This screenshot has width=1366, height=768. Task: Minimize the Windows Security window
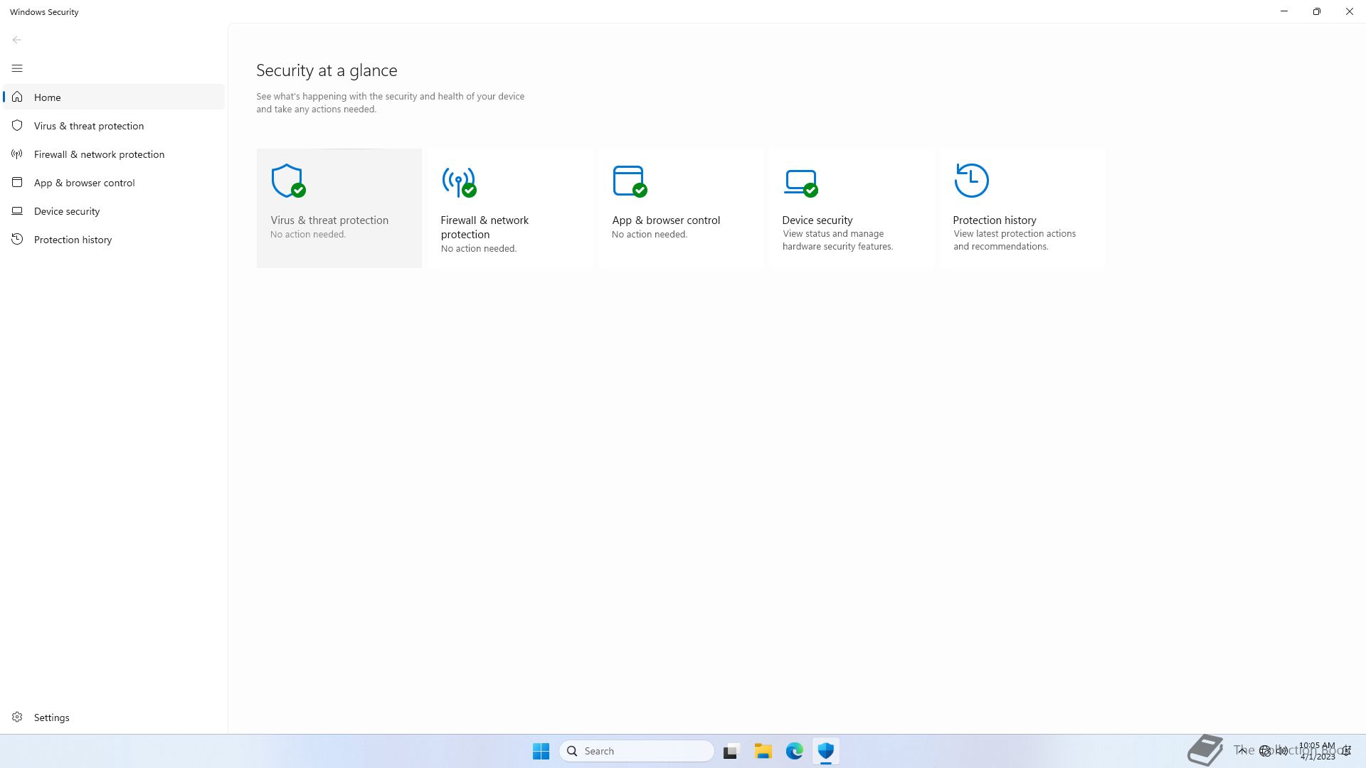coord(1284,11)
